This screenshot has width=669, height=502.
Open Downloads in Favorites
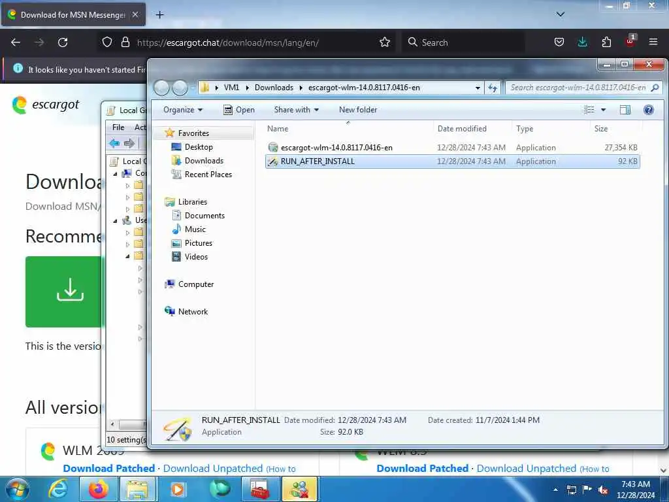(x=204, y=161)
